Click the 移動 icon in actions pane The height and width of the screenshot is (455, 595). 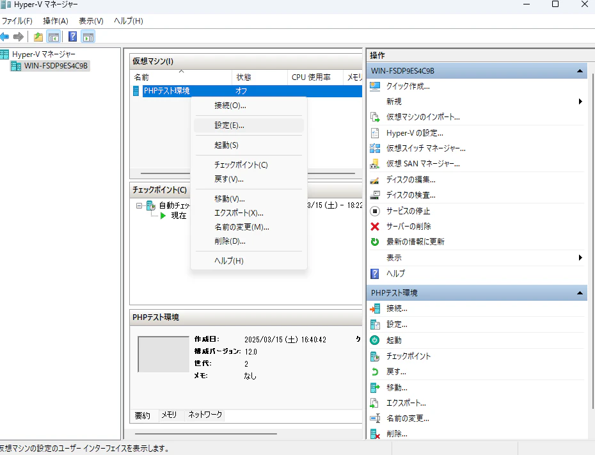pyautogui.click(x=375, y=388)
